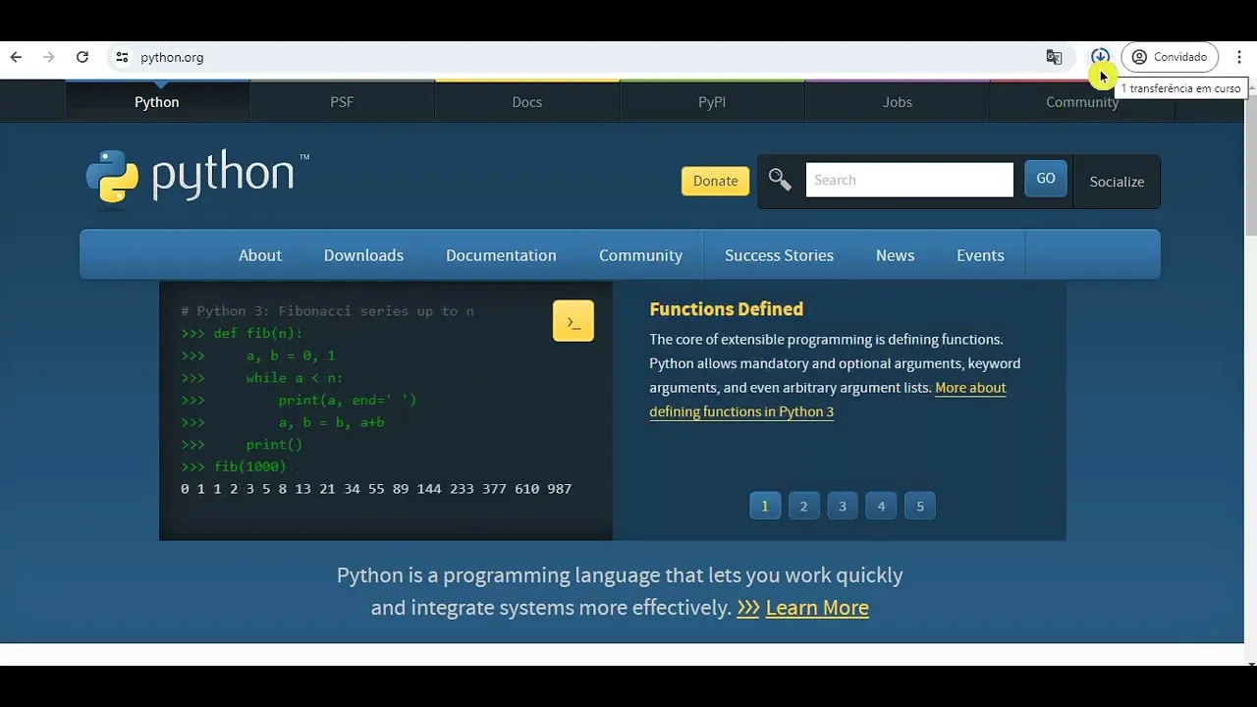Switch to the Jobs top tab
This screenshot has width=1257, height=707.
click(898, 102)
